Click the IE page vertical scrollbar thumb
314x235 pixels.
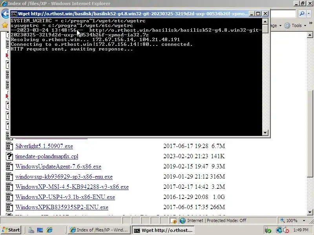coord(310,134)
